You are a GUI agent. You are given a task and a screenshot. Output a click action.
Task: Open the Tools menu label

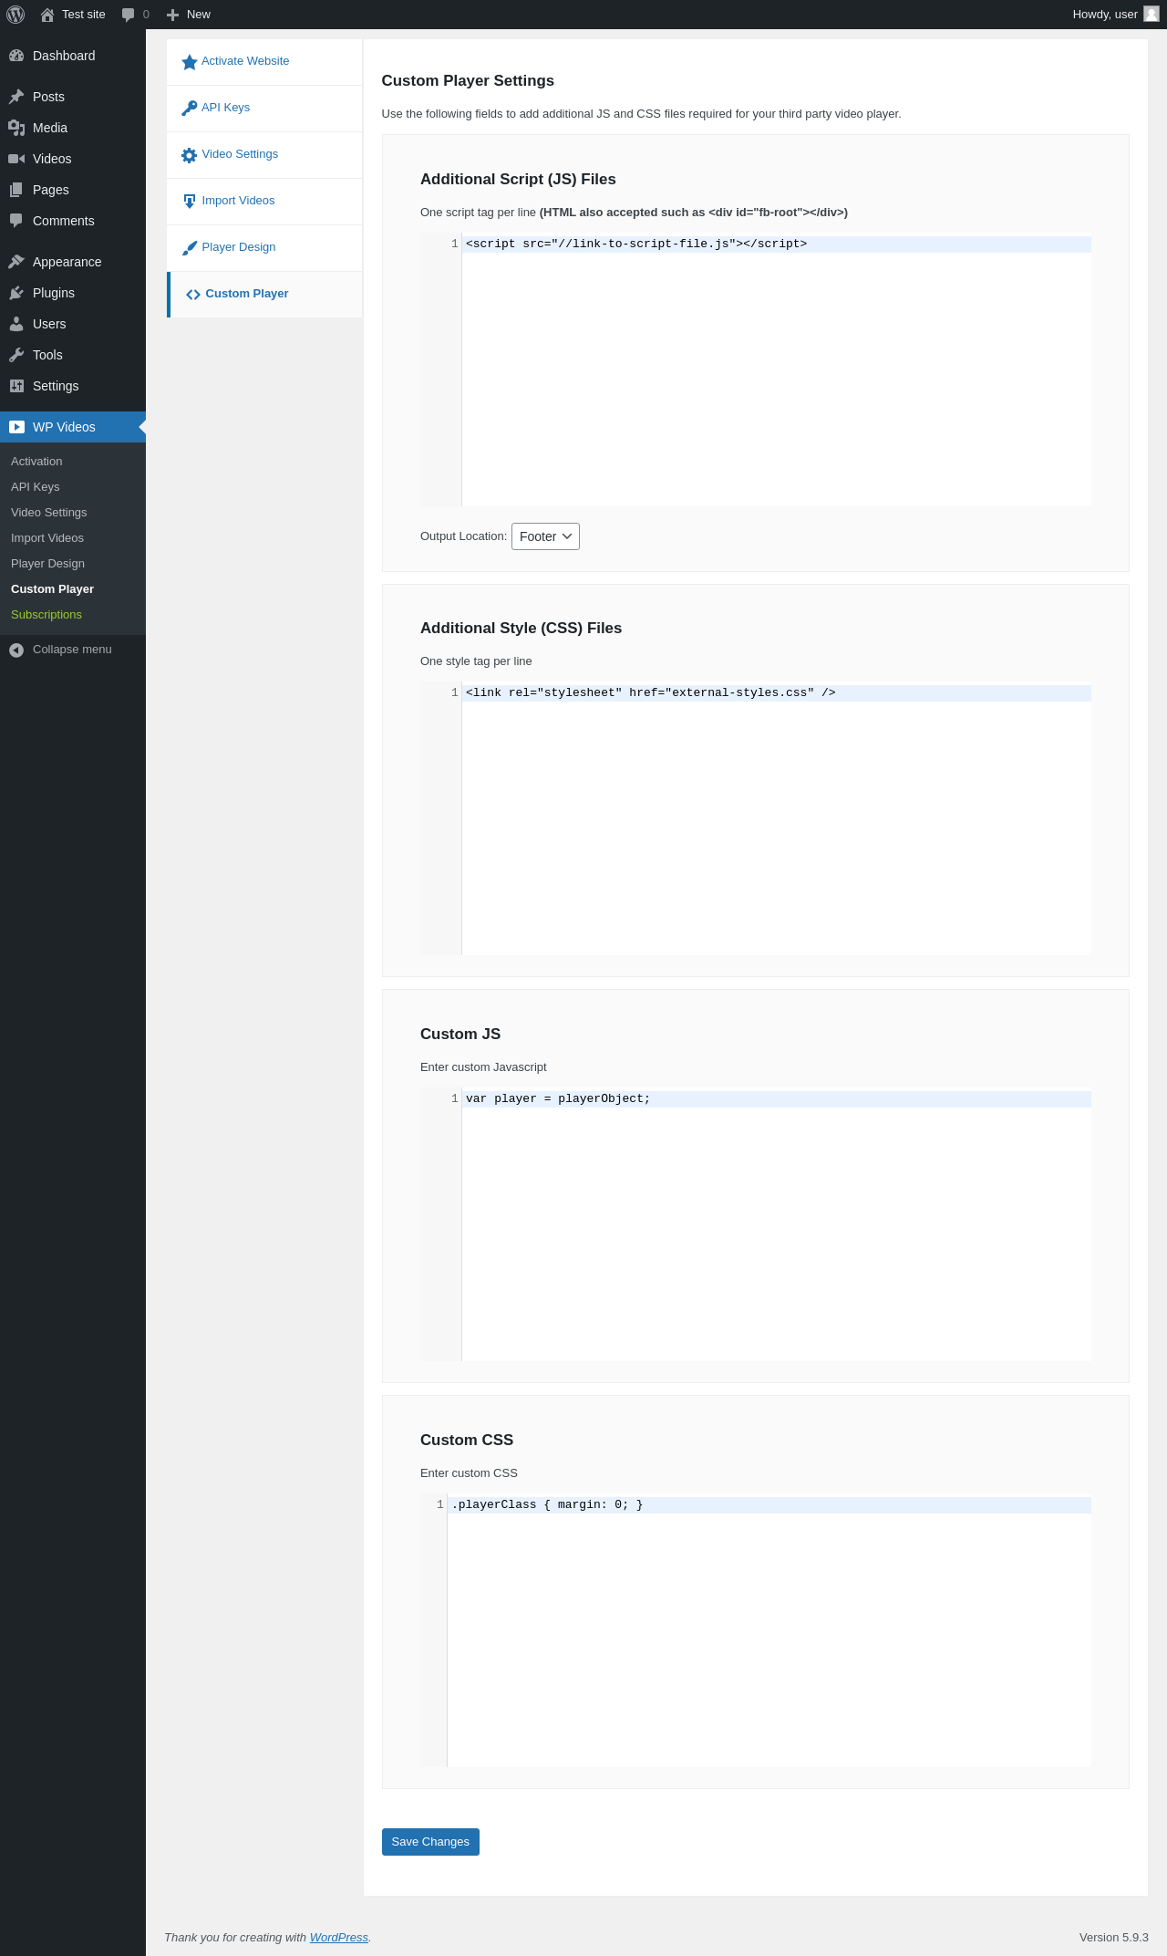[47, 355]
